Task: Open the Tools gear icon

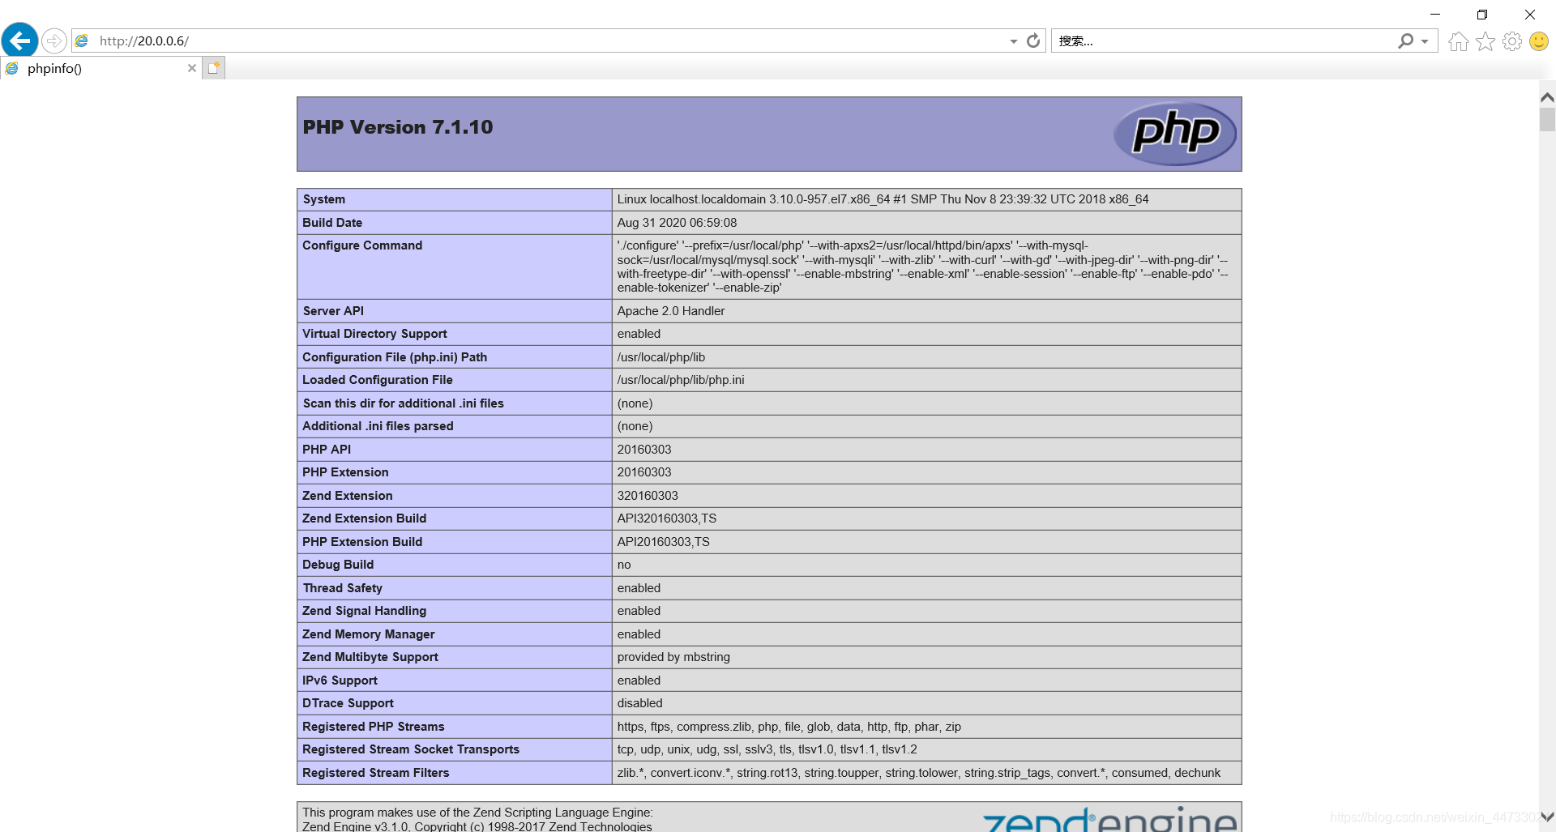Action: (x=1512, y=41)
